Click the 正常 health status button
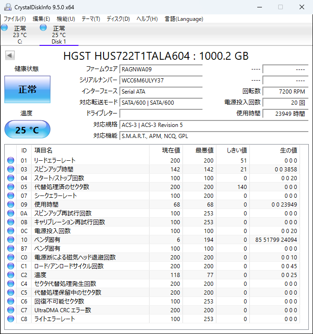This screenshot has height=334, width=313. pos(27,89)
